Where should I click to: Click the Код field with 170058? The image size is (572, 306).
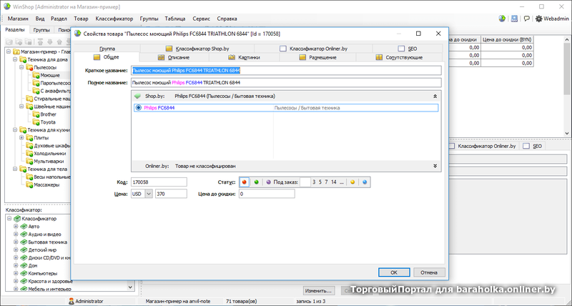click(159, 182)
